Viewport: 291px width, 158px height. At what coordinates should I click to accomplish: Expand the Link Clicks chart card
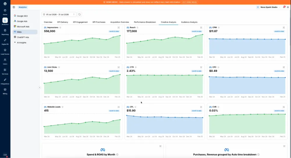tap(119, 67)
